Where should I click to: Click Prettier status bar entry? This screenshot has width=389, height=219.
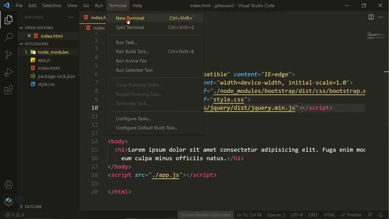351,215
